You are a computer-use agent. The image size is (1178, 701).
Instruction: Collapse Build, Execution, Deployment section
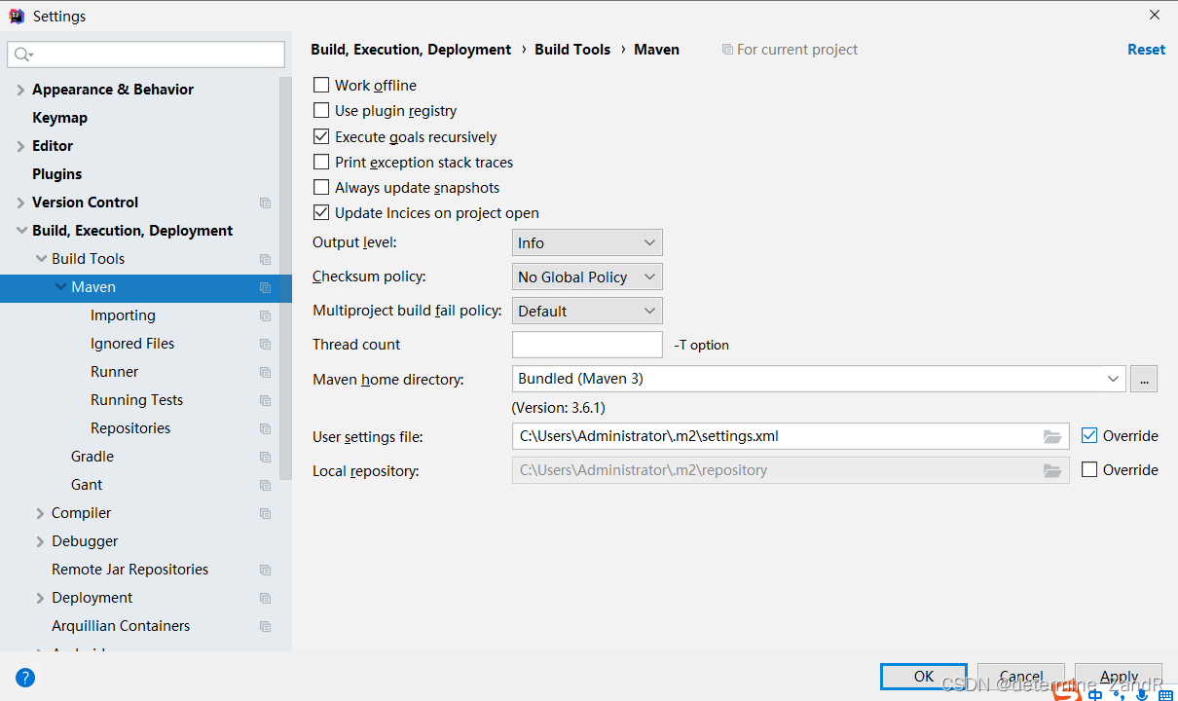pos(21,231)
